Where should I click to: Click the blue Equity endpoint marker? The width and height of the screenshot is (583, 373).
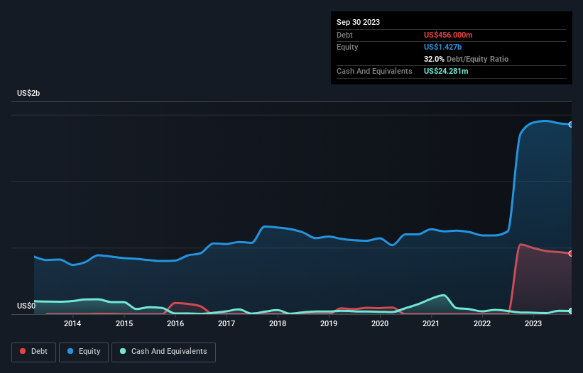[x=571, y=125]
